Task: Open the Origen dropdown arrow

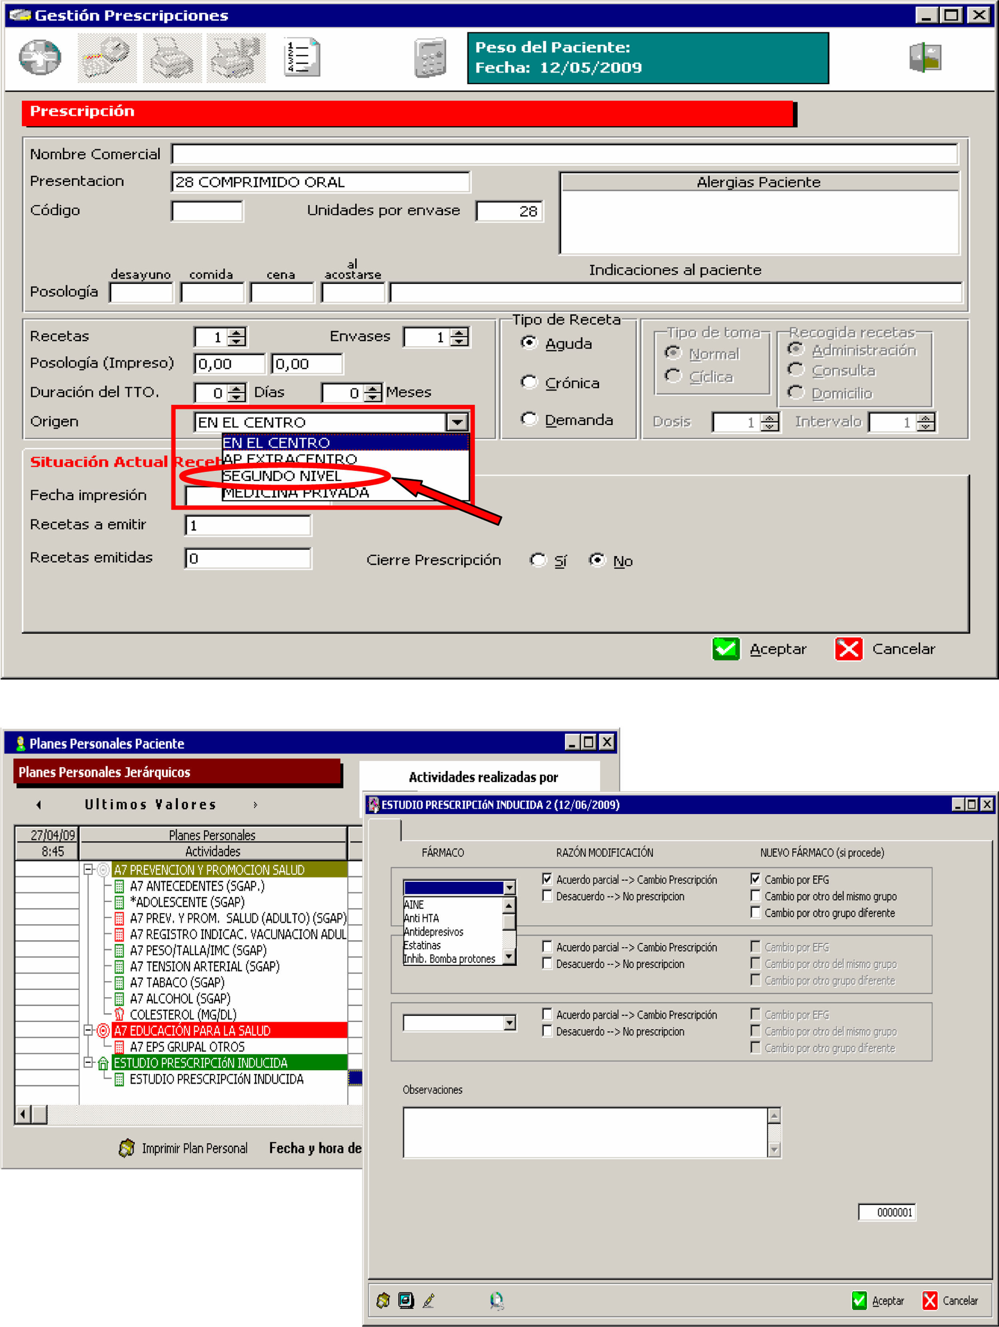Action: point(457,422)
